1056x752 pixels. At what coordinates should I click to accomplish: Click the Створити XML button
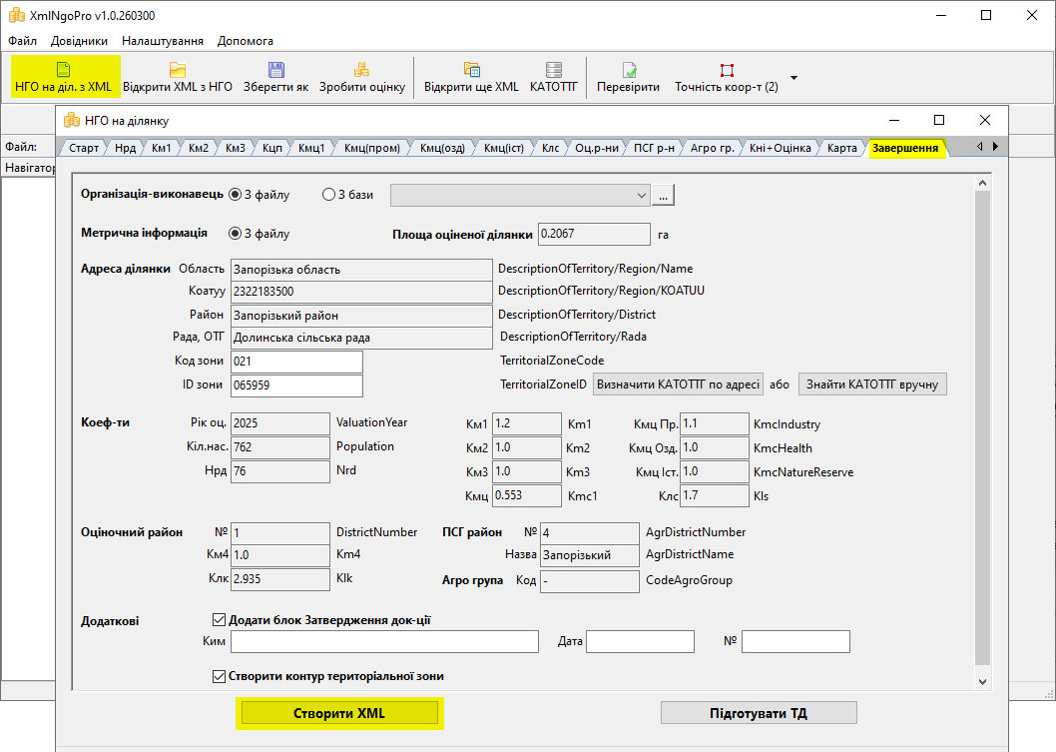339,712
